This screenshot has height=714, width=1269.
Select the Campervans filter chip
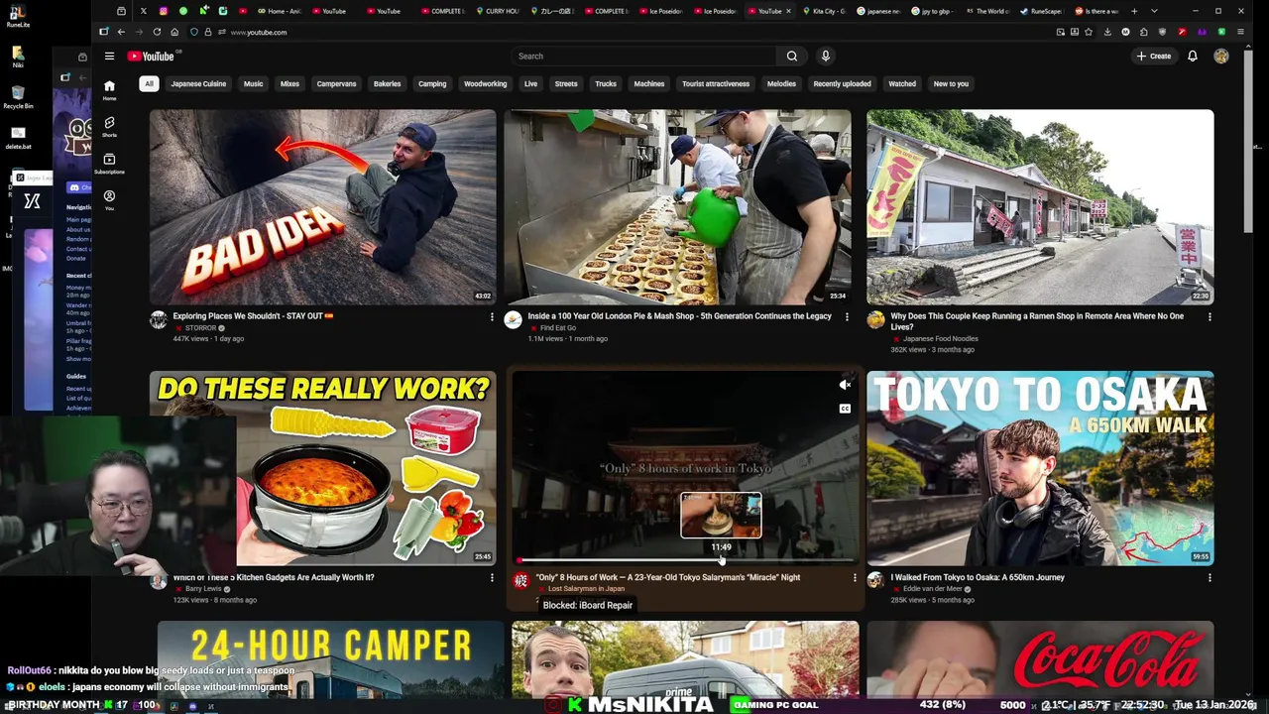(336, 84)
